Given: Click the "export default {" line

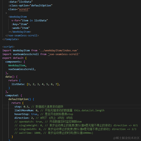Looking at the screenshot, I should coord(14,58).
